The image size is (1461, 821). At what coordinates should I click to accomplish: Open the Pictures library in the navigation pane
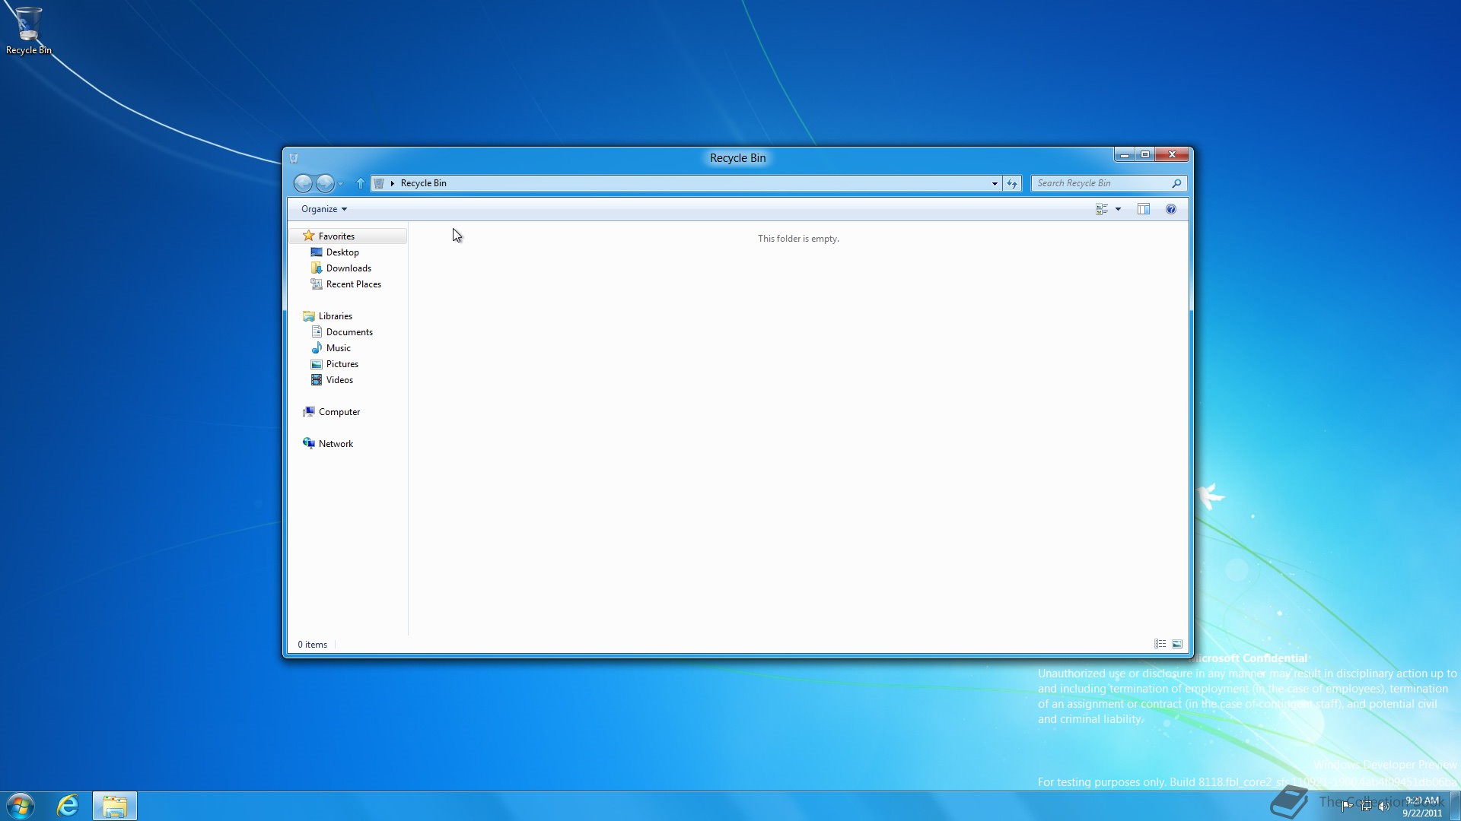click(342, 363)
